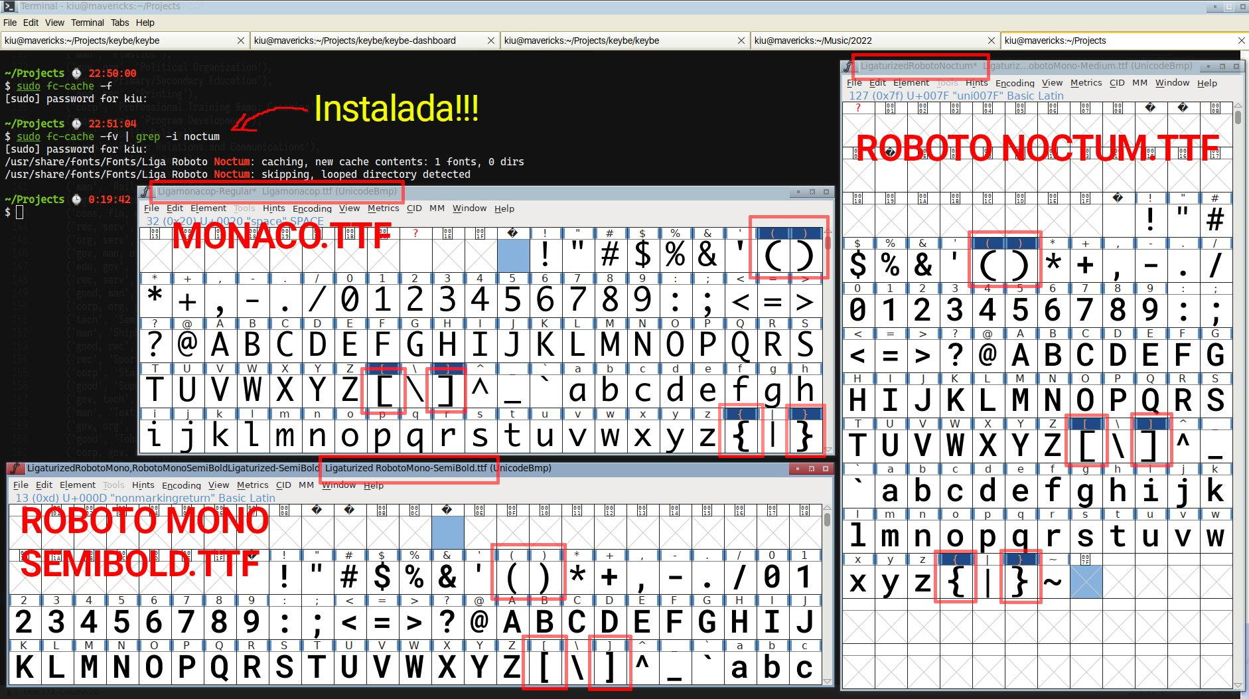
Task: Open File menu in RobotoMono-SemiBold window
Action: point(21,485)
